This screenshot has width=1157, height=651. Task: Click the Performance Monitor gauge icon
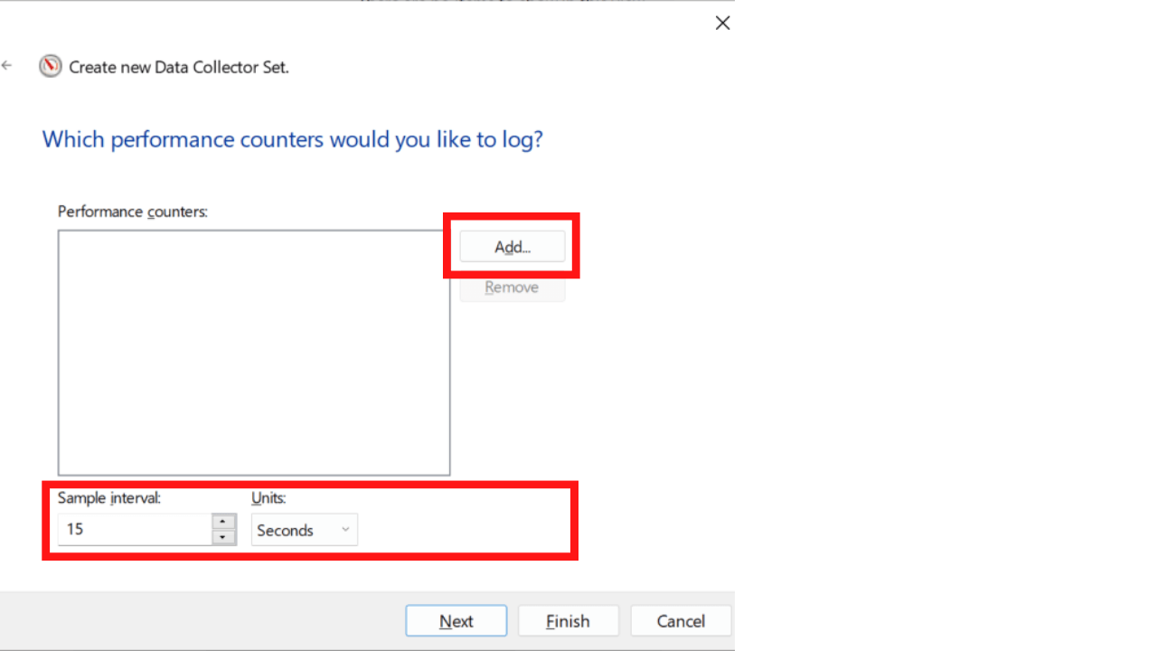click(x=51, y=66)
